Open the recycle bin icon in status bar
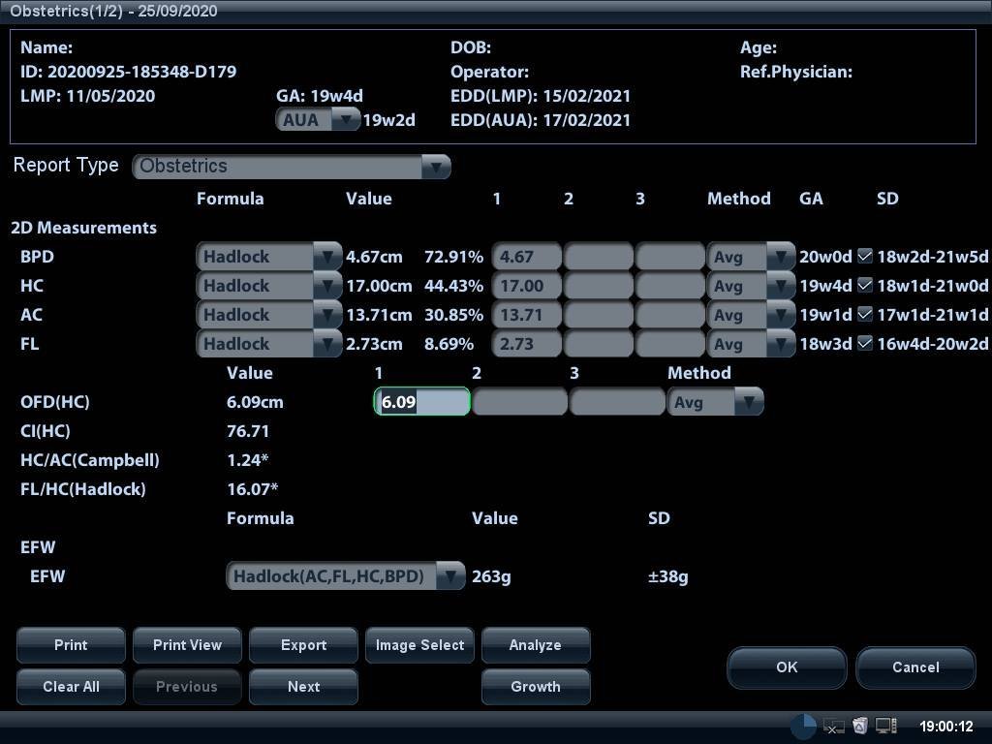992x744 pixels. tap(859, 726)
